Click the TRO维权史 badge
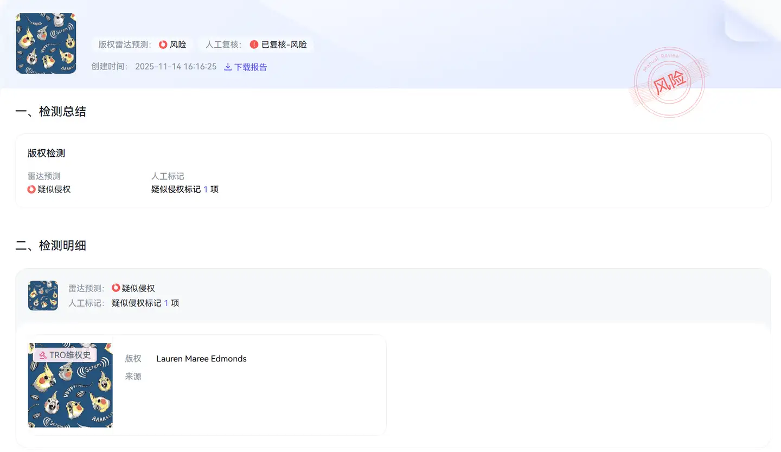The height and width of the screenshot is (452, 781). [65, 355]
